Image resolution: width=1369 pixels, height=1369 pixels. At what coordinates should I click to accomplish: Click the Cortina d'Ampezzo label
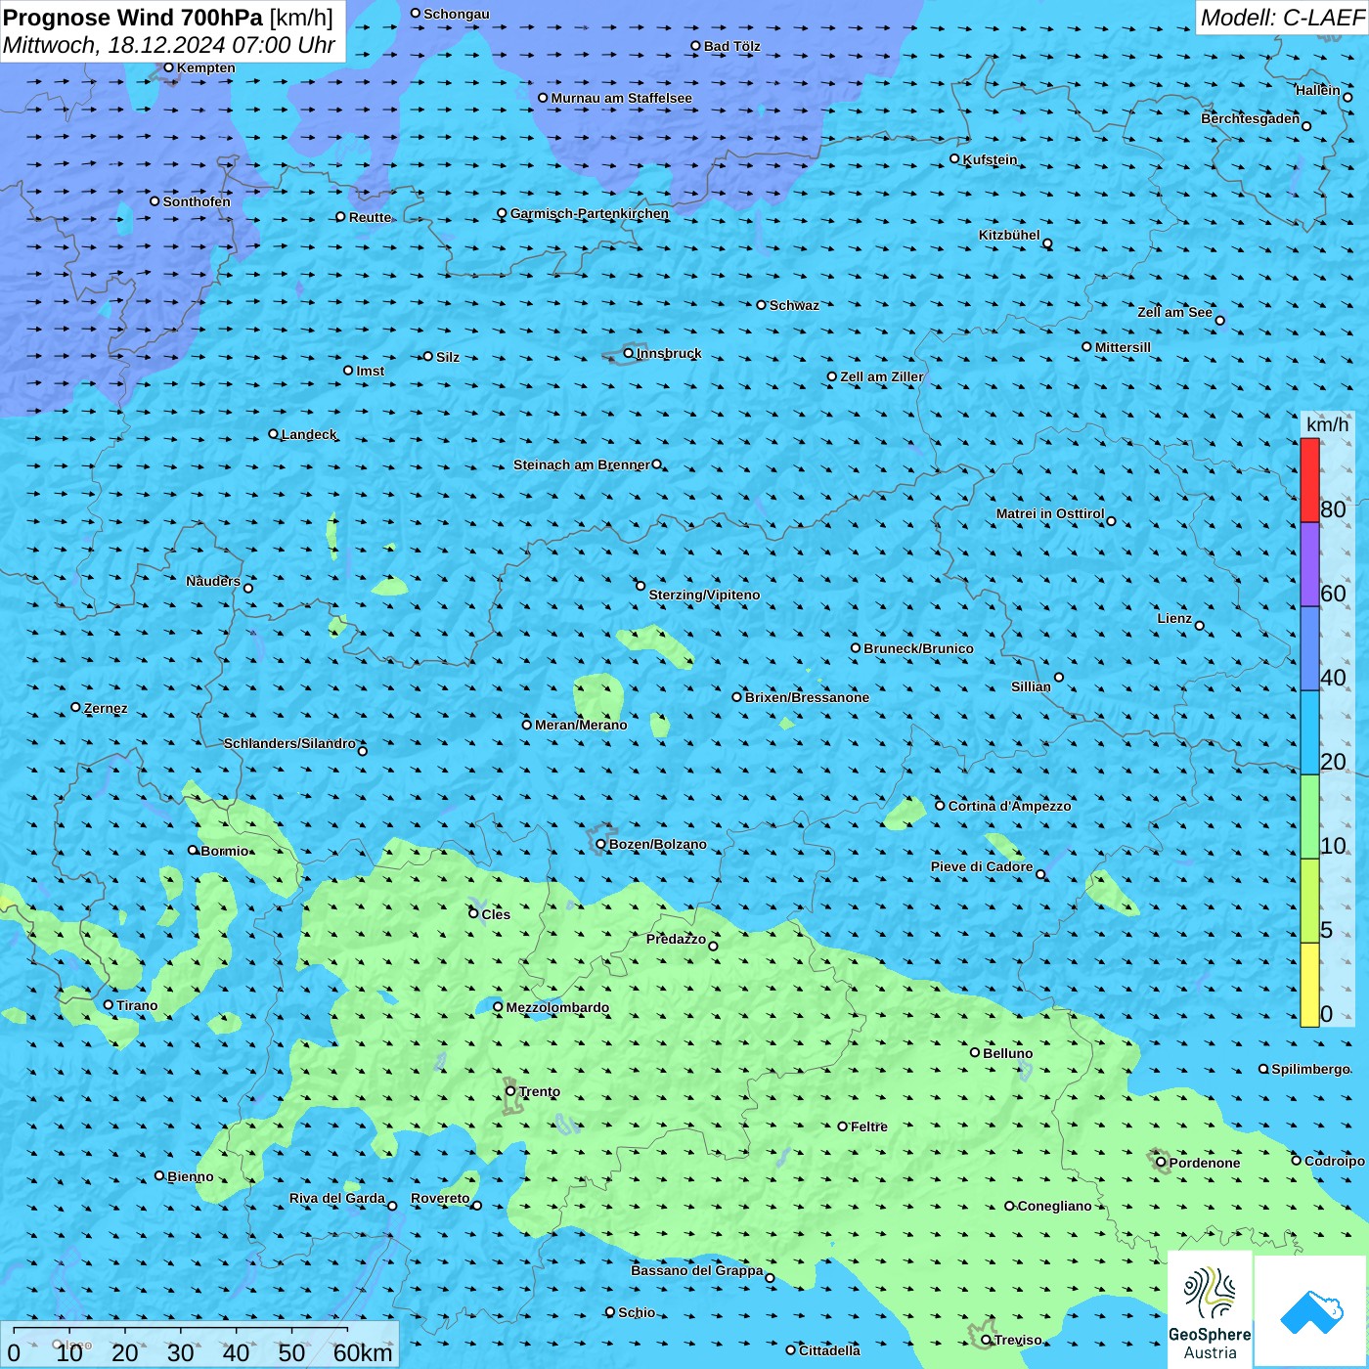pos(1009,806)
